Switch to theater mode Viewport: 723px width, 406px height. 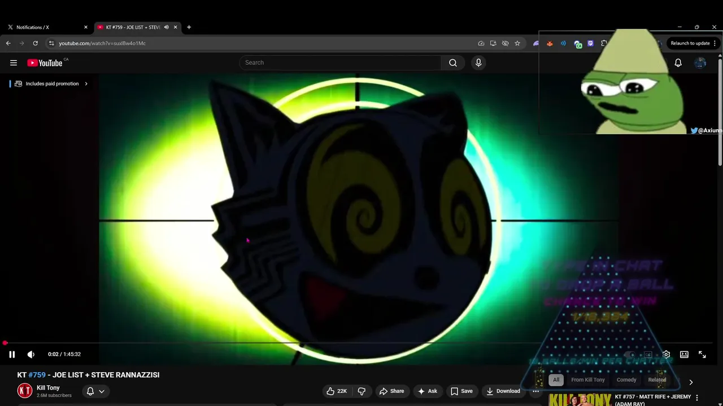click(684, 354)
